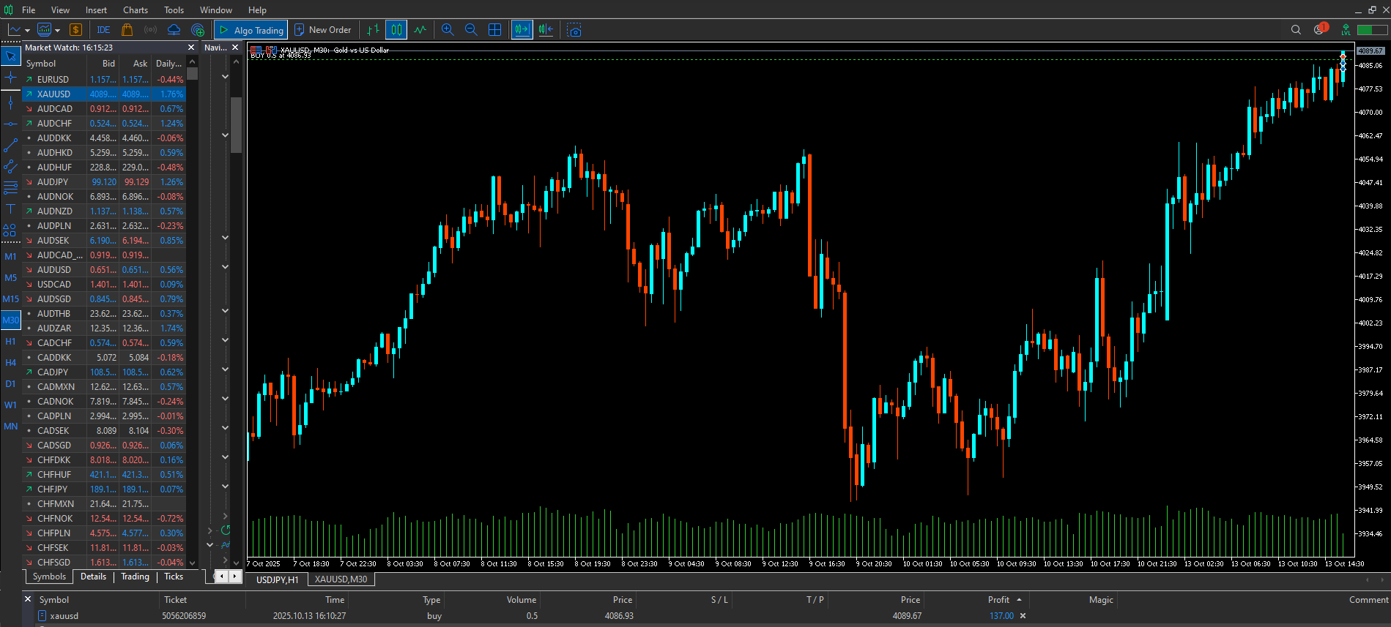This screenshot has width=1391, height=627.
Task: Select the crosshair tool in left sidebar
Action: pyautogui.click(x=10, y=78)
